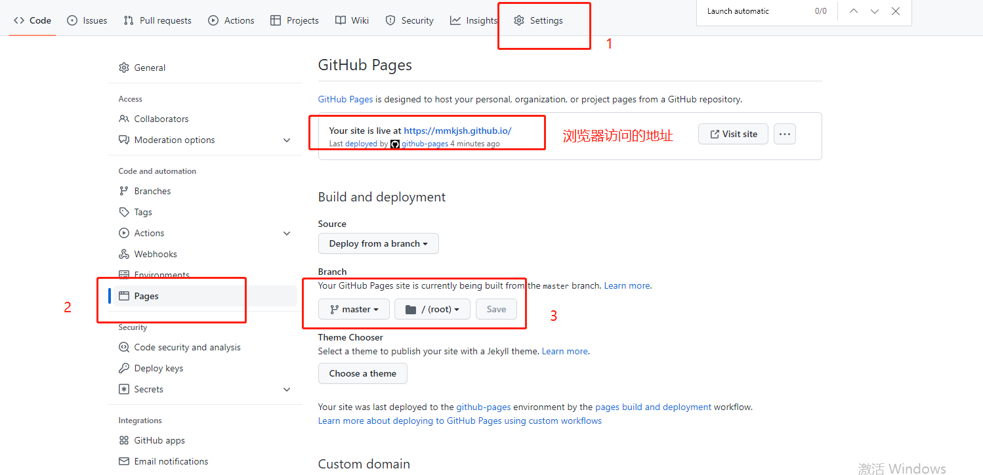Viewport: 983px width, 475px height.
Task: Open the master branch dropdown
Action: [354, 309]
